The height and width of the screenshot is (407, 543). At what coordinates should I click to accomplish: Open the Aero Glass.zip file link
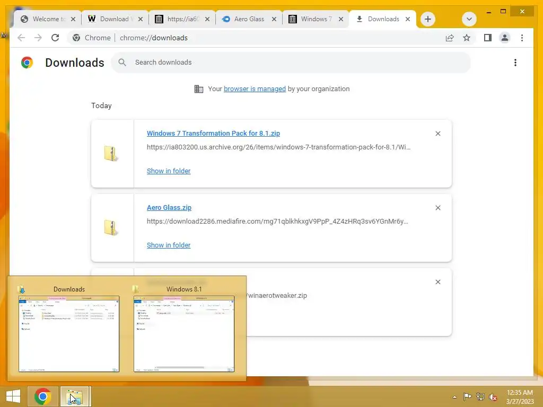click(169, 208)
